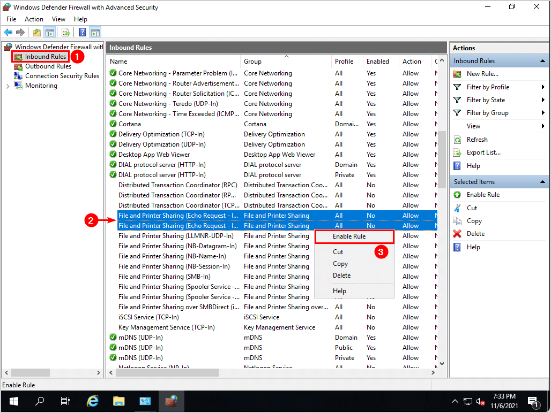Screen dimensions: 551x413
Task: Open Filter by Profile submenu
Action: 499,87
